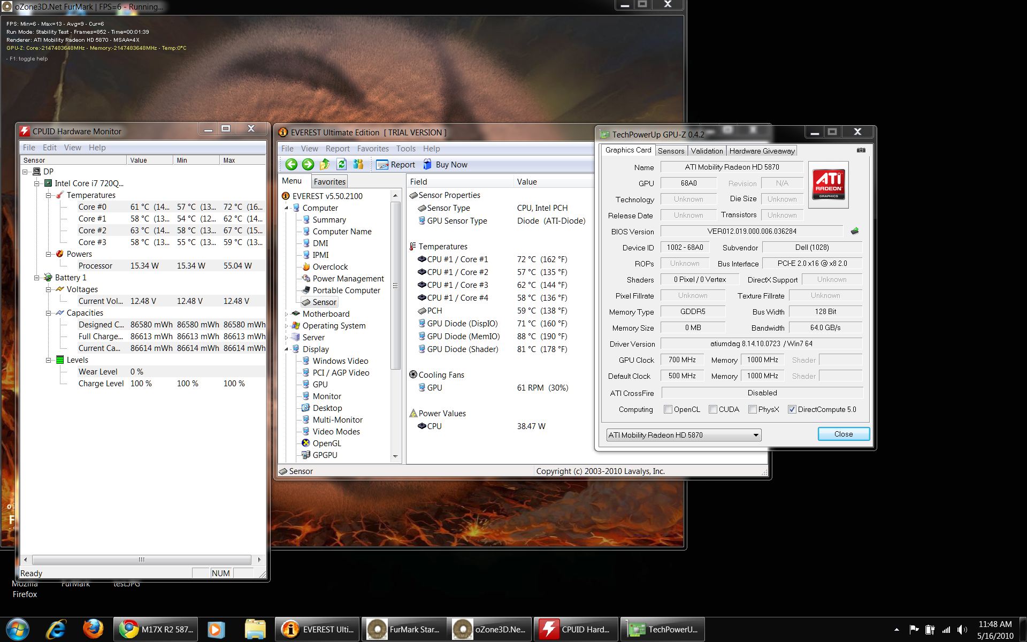1027x642 pixels.
Task: Collapse the Temperatures node in Hardware Monitor
Action: (49, 195)
